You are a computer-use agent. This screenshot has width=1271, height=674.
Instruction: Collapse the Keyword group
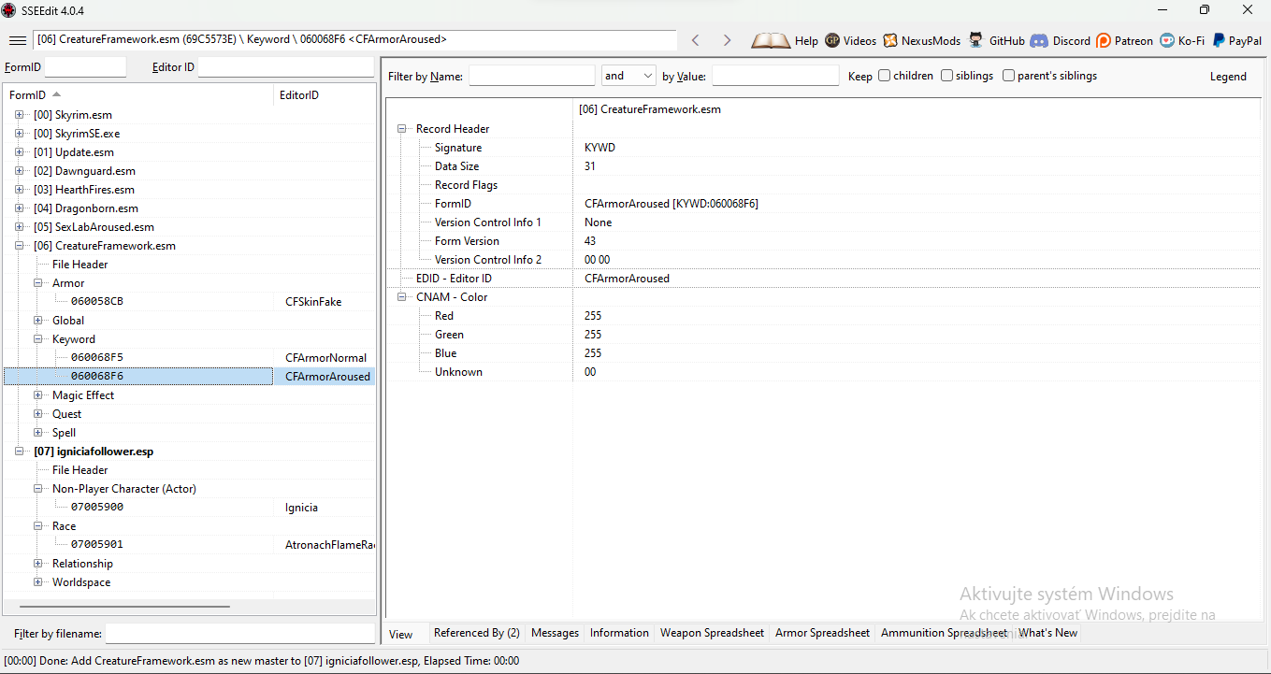(x=38, y=339)
